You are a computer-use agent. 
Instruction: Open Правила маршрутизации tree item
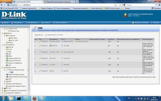click(16, 74)
